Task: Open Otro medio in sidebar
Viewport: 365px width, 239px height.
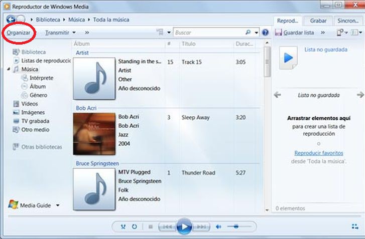Action: click(35, 130)
